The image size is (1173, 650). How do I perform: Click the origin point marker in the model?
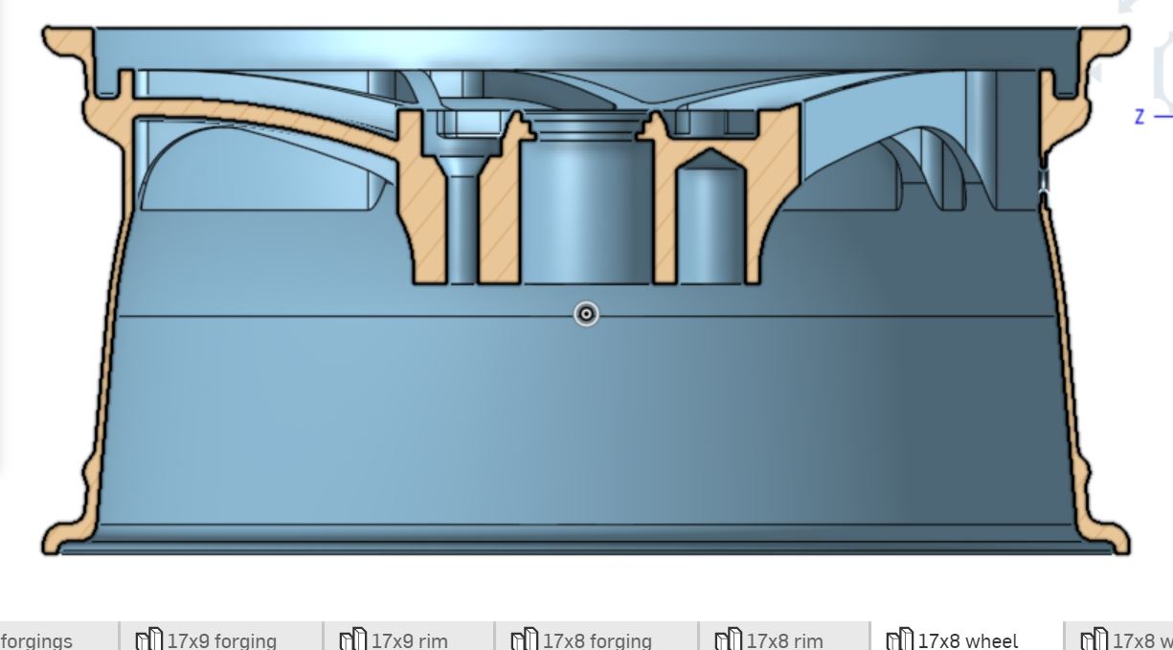coord(586,314)
